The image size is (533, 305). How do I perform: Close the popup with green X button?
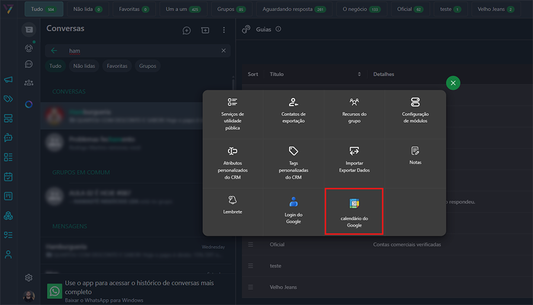click(x=453, y=84)
